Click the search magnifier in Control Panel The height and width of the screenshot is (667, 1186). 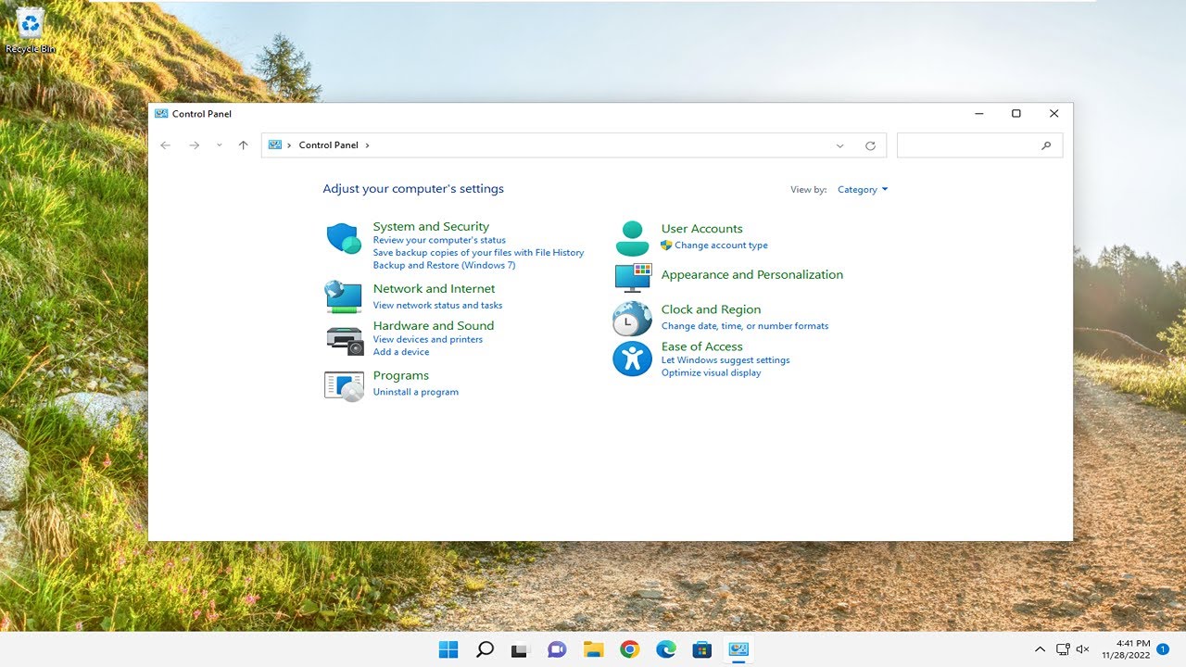pos(1046,145)
